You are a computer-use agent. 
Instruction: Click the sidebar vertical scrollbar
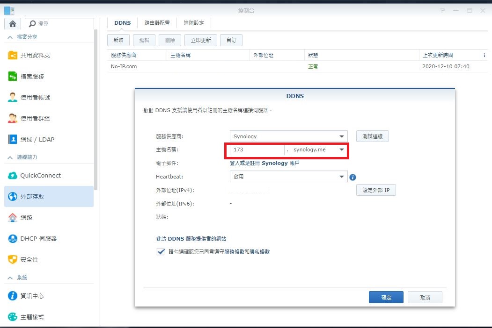point(95,110)
